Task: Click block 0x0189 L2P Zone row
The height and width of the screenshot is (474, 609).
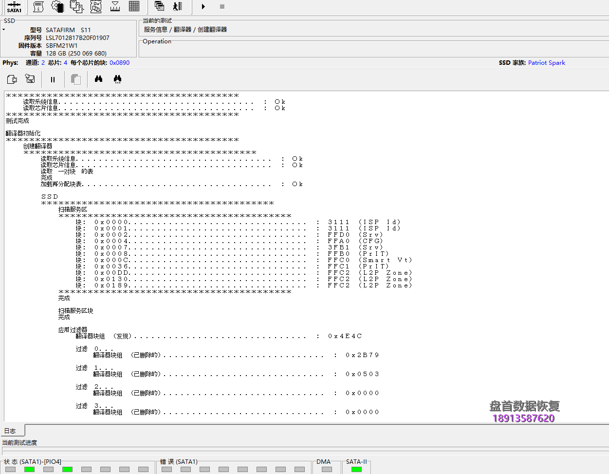Action: (244, 285)
